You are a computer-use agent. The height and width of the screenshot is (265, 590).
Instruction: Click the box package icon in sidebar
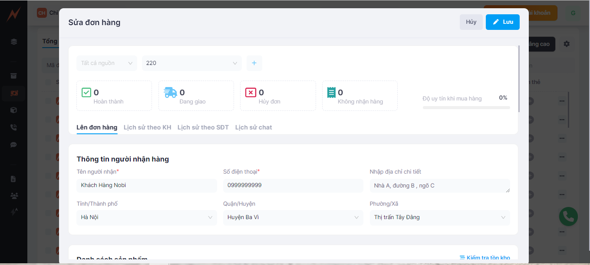[x=14, y=110]
